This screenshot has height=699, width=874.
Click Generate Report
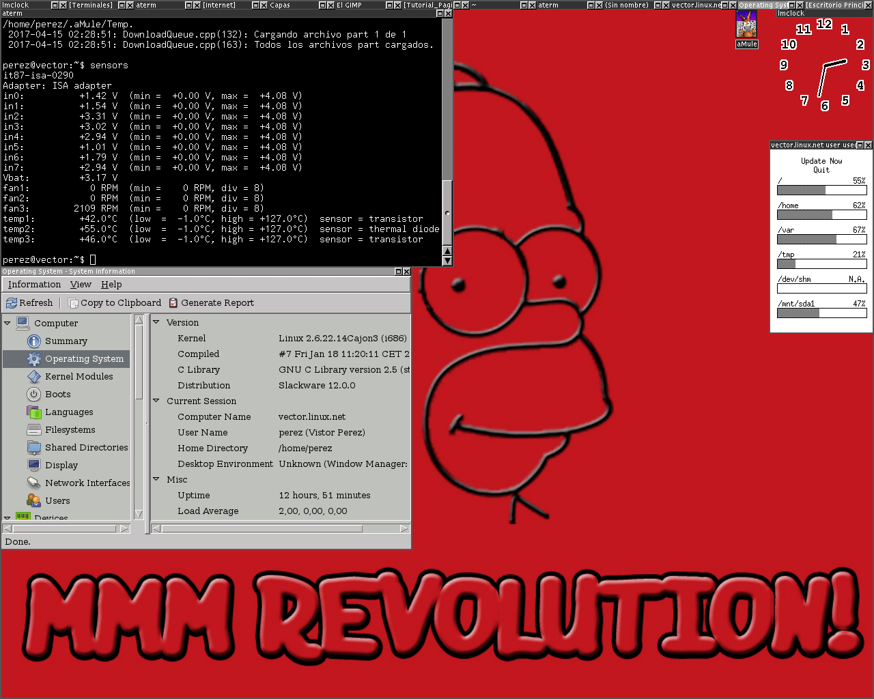click(211, 302)
